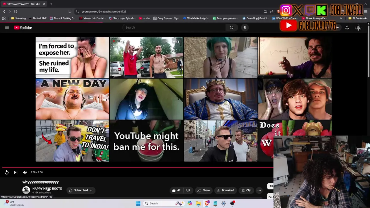
Task: Open the more actions ellipsis menu
Action: pyautogui.click(x=259, y=190)
